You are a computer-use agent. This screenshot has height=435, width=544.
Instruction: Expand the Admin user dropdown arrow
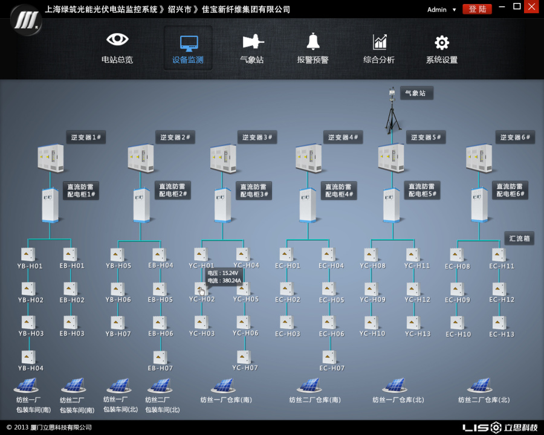coord(454,10)
